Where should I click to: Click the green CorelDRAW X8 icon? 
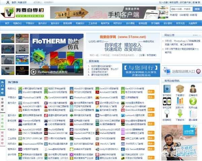(x=46, y=98)
